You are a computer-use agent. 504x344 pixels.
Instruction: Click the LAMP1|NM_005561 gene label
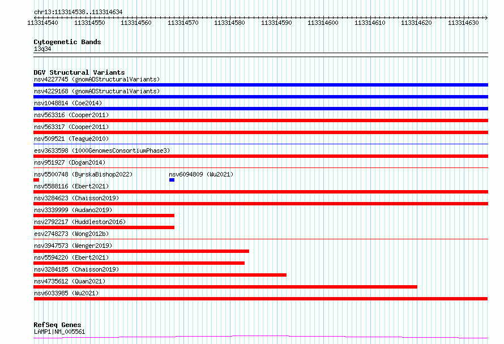pyautogui.click(x=59, y=332)
